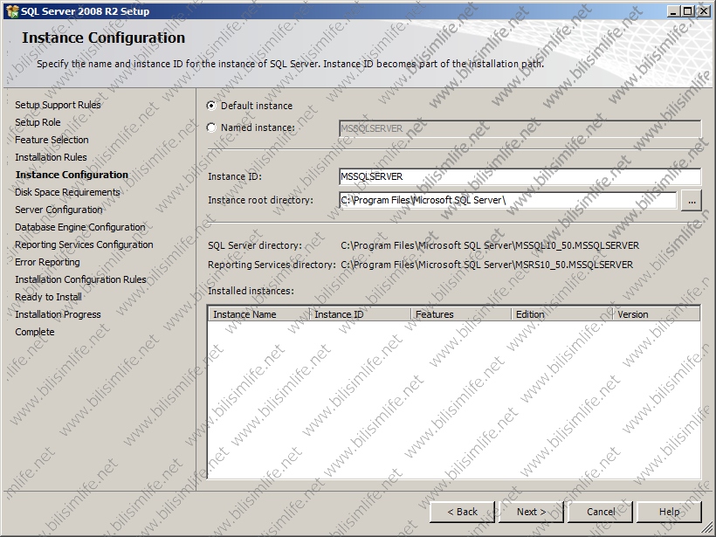
Task: Browse for instance root directory with ellipsis button
Action: [x=692, y=201]
